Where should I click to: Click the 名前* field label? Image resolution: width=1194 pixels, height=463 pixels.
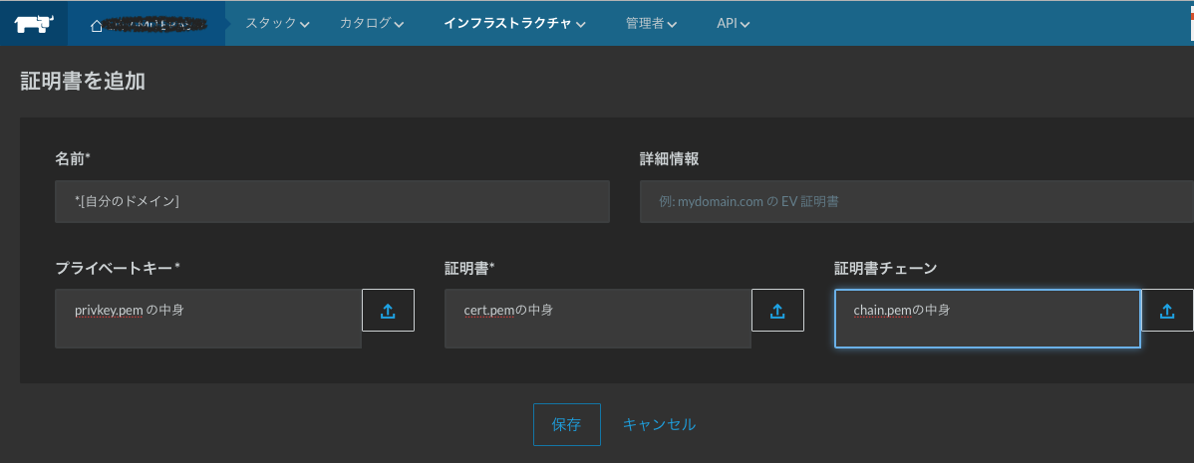[x=73, y=159]
